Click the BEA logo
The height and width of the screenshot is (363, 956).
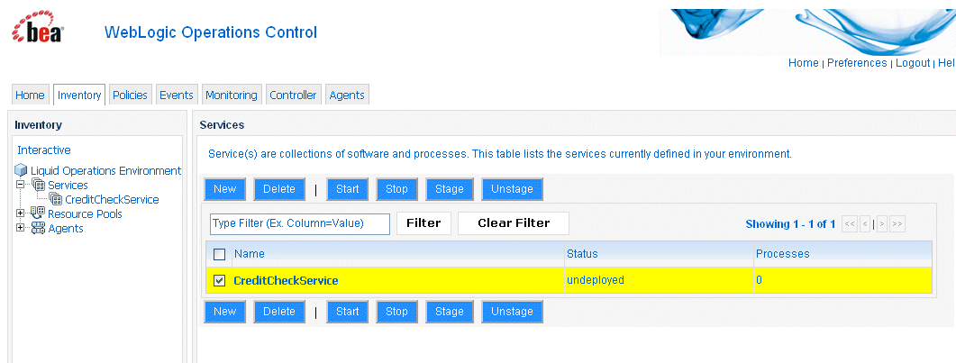[x=38, y=28]
